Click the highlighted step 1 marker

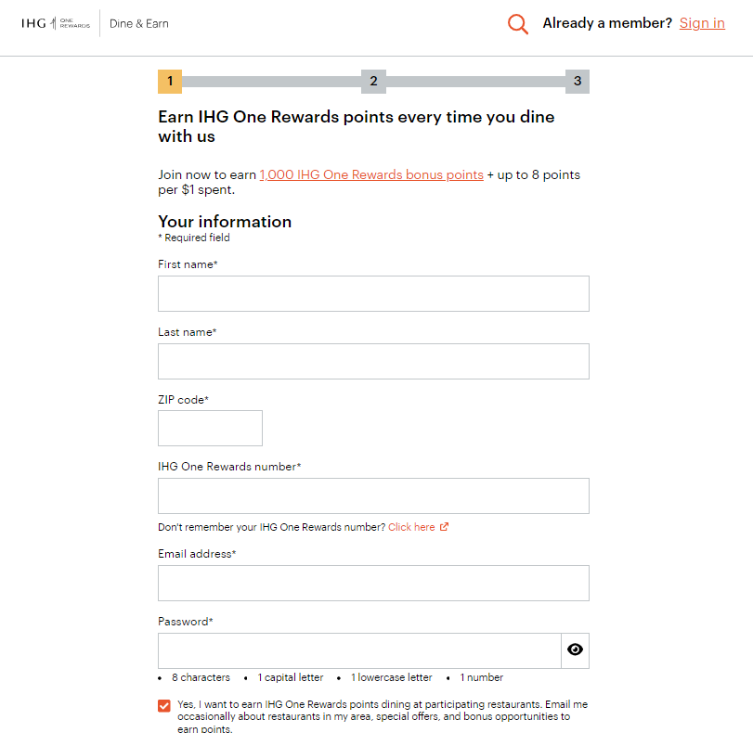click(x=169, y=81)
